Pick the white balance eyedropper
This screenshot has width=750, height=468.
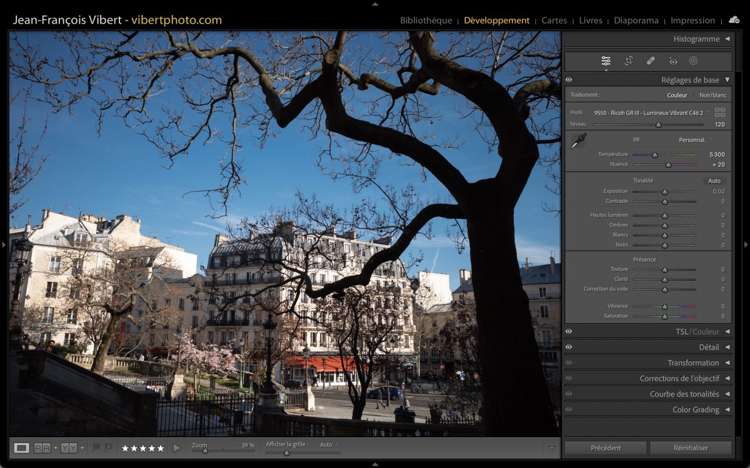point(578,141)
